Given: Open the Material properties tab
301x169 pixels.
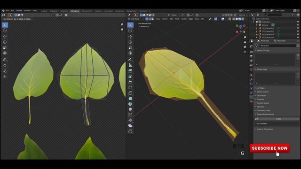Looking at the screenshot, I should click(x=251, y=101).
